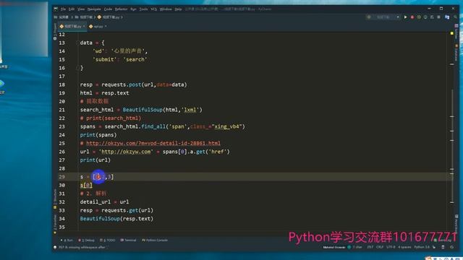463x260 pixels.
Task: Click 'print(url)' on line 27
Action: click(x=95, y=160)
